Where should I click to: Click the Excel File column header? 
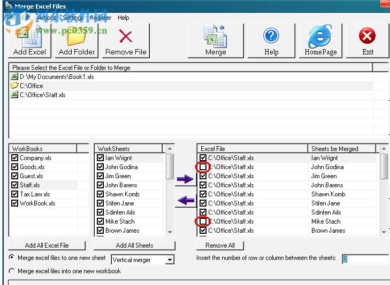253,148
